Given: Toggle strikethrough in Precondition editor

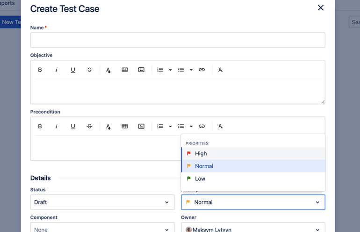Looking at the screenshot, I should point(90,126).
